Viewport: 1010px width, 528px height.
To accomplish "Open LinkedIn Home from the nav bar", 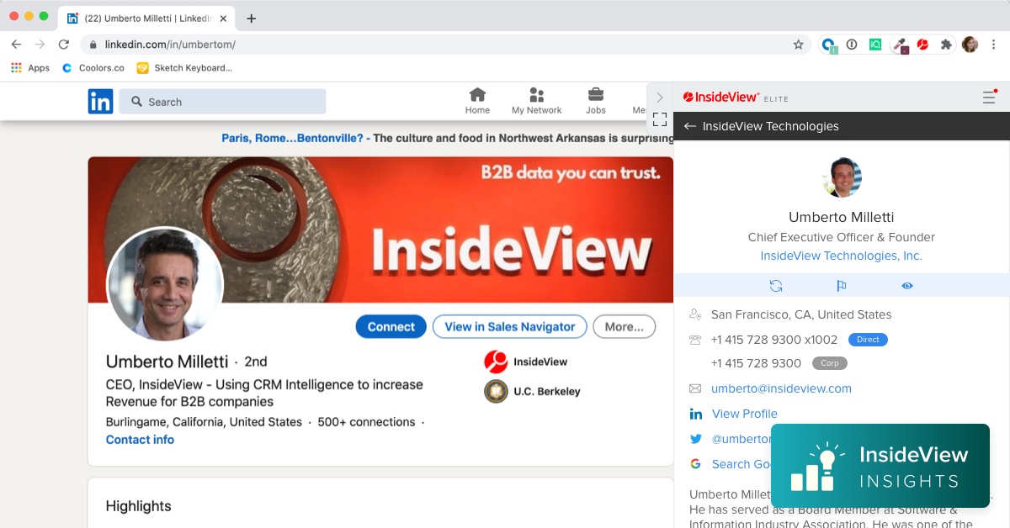I will (x=477, y=101).
